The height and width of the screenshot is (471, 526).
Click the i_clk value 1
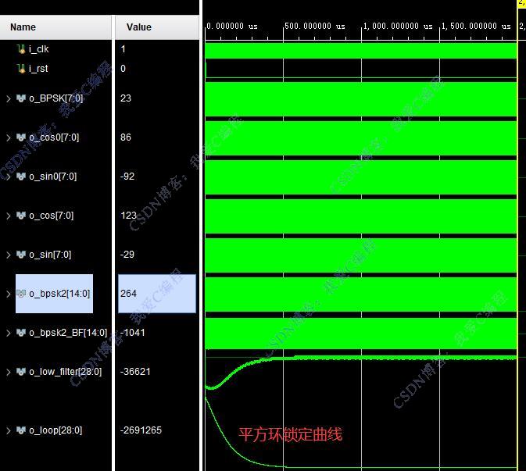pos(123,49)
